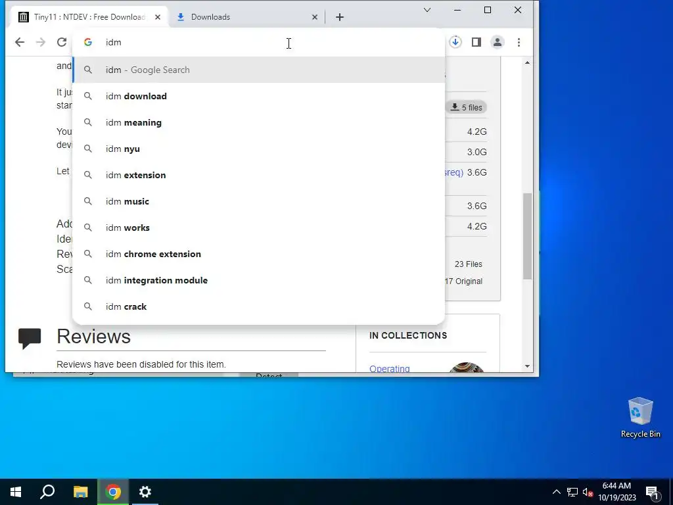Expand the tab search chevron
This screenshot has height=505, width=673.
(427, 10)
